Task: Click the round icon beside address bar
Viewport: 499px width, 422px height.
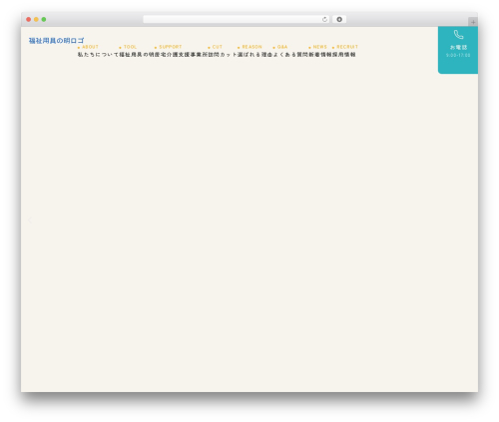Action: (339, 19)
